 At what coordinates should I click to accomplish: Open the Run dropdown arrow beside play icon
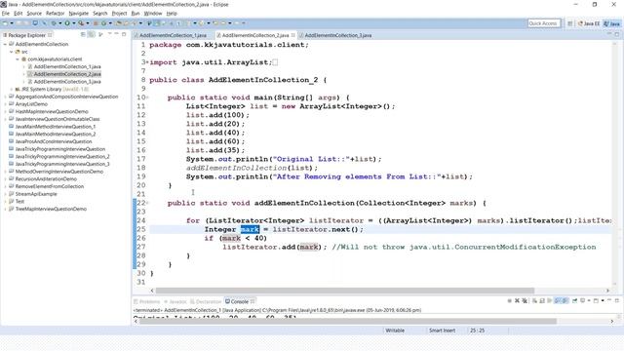[73, 23]
